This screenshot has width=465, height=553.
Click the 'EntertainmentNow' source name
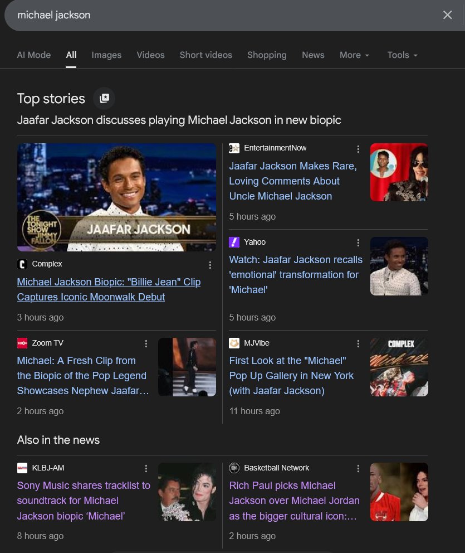pos(275,148)
